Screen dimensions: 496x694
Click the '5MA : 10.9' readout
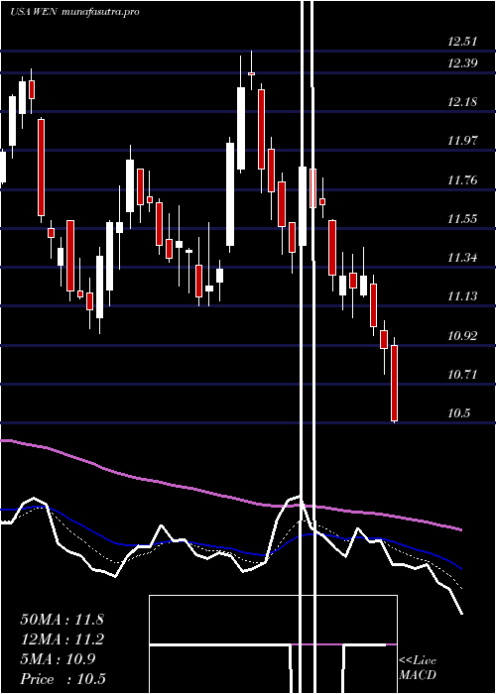tap(58, 659)
